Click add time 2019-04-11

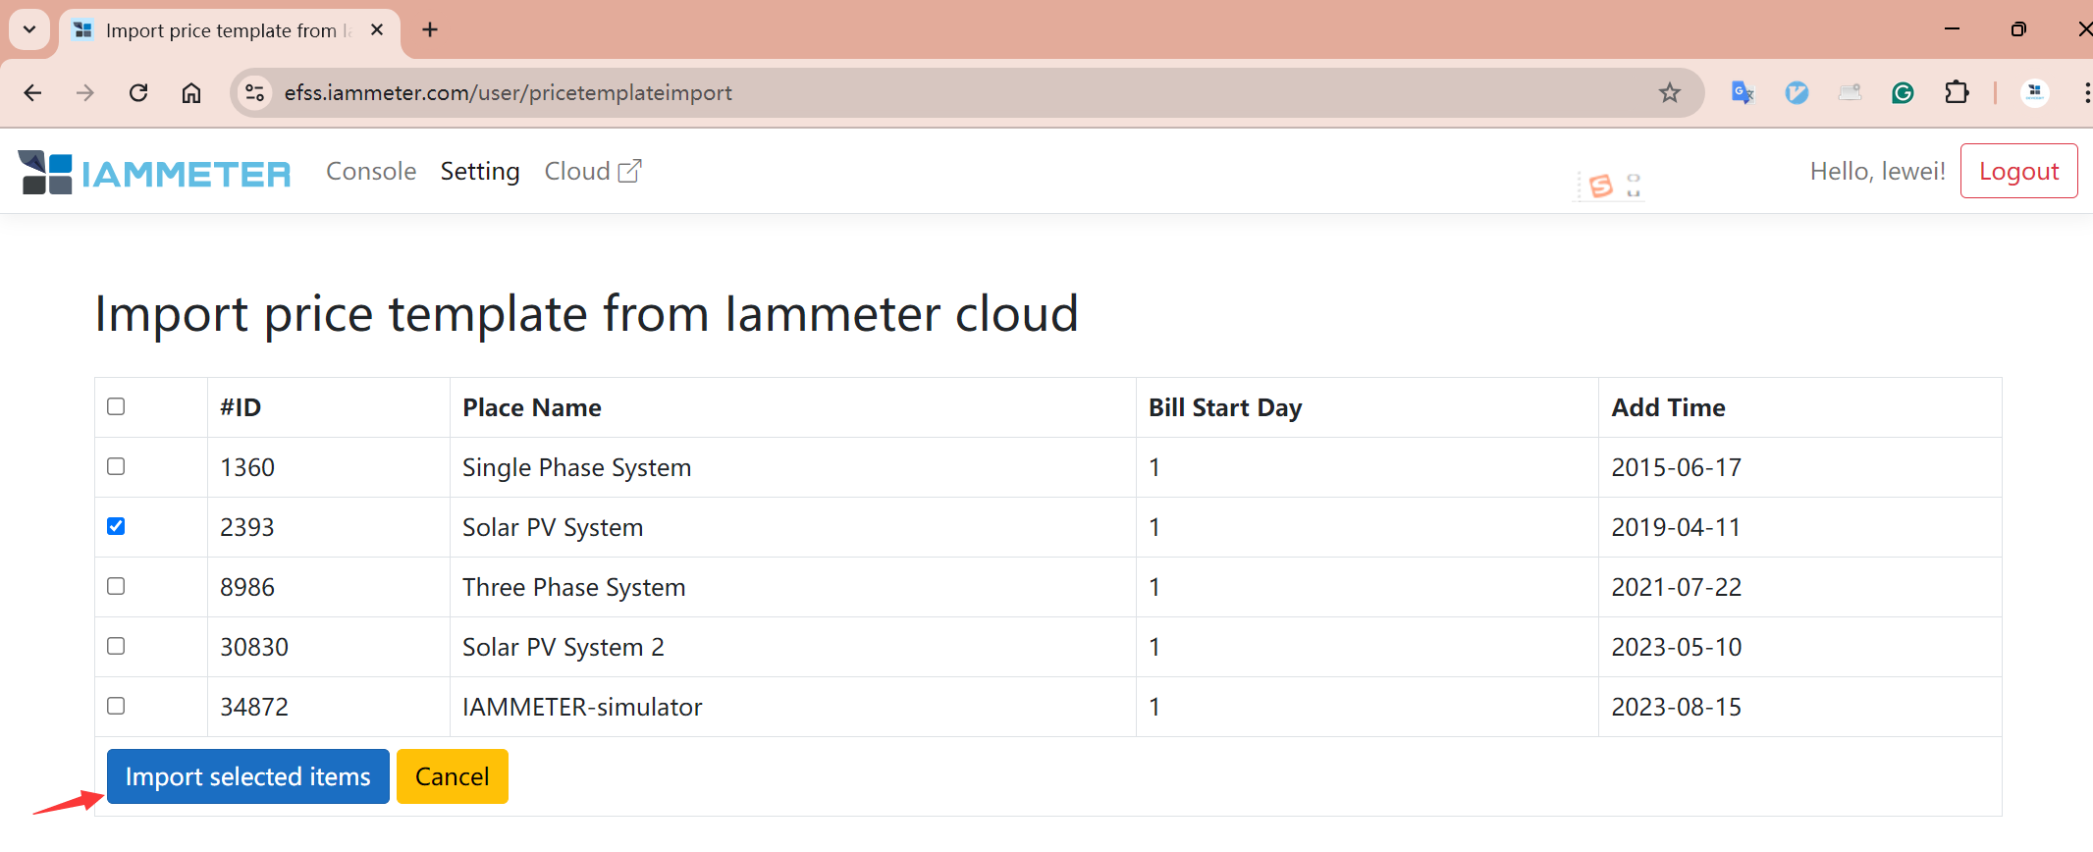(1676, 527)
